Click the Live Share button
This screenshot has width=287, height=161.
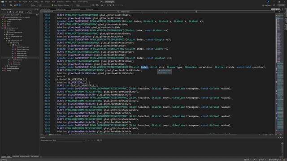[x=266, y=5]
